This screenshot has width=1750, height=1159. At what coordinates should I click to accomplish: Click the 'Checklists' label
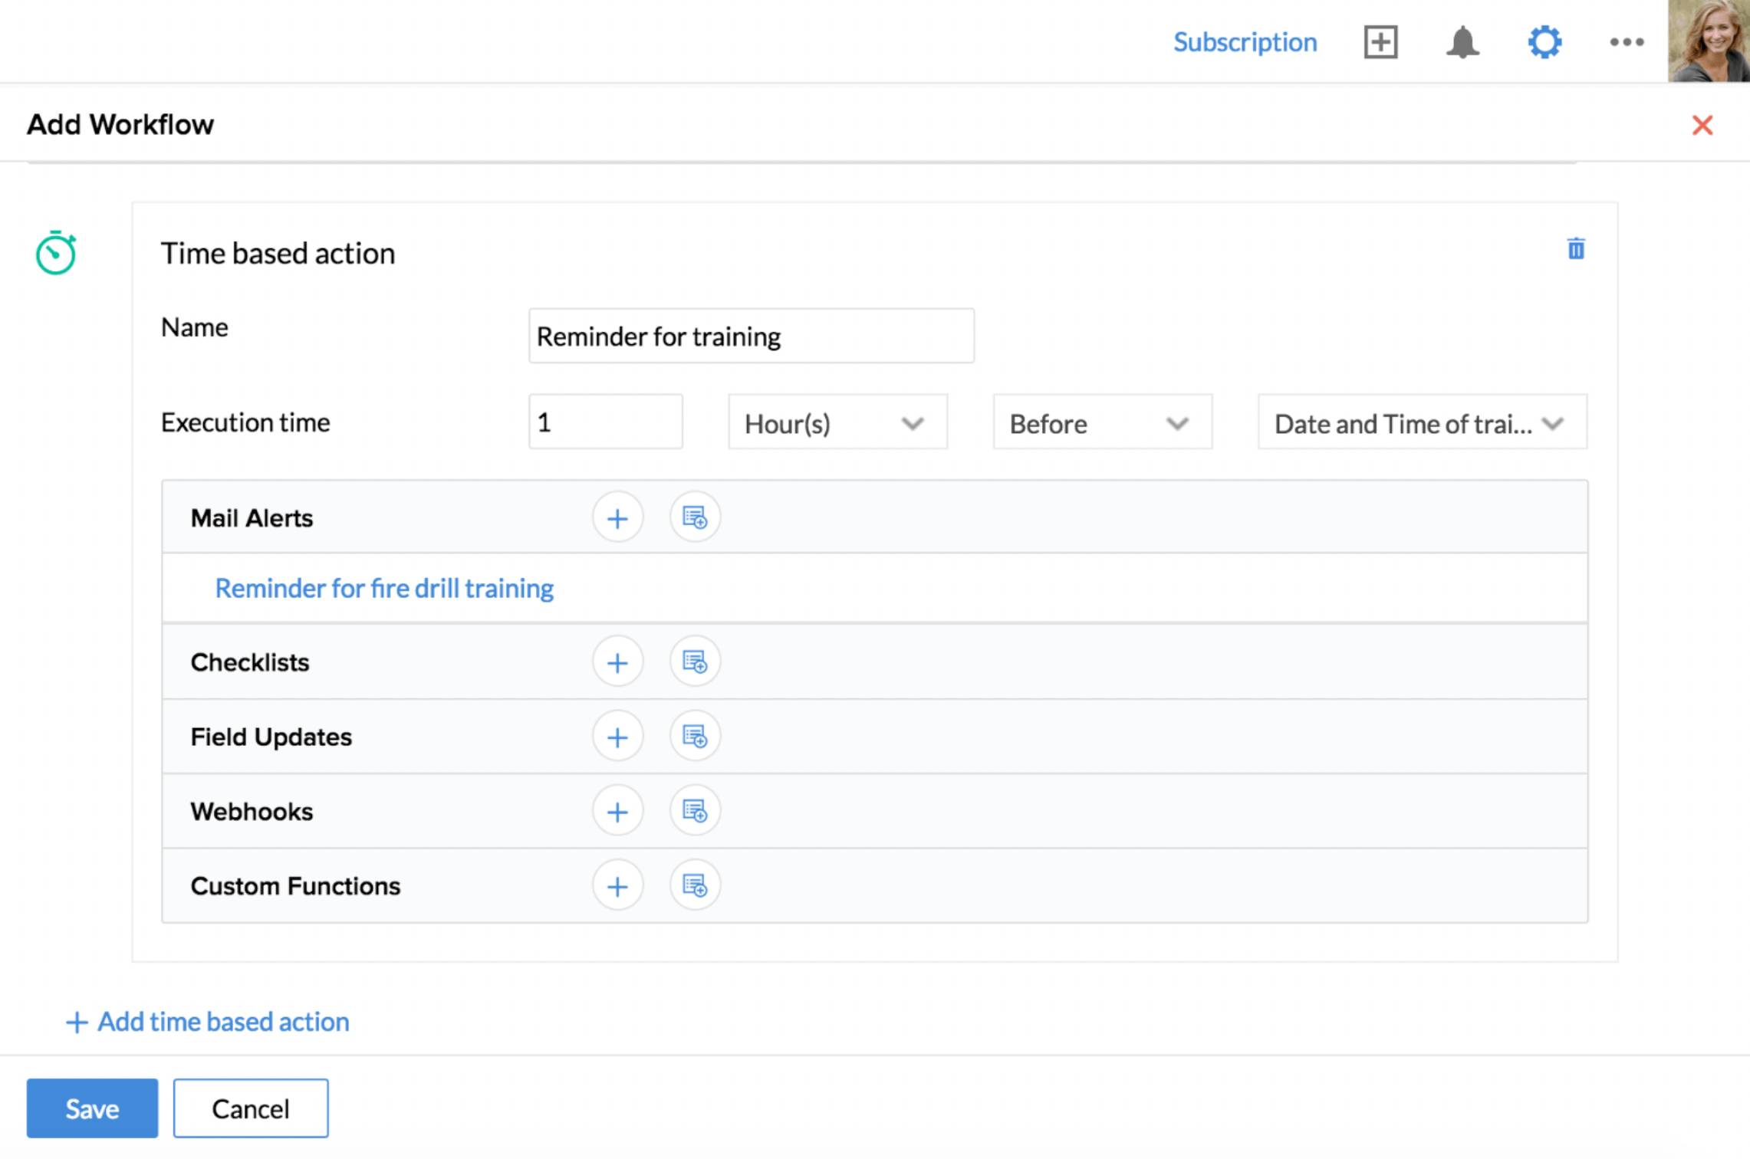pyautogui.click(x=250, y=662)
